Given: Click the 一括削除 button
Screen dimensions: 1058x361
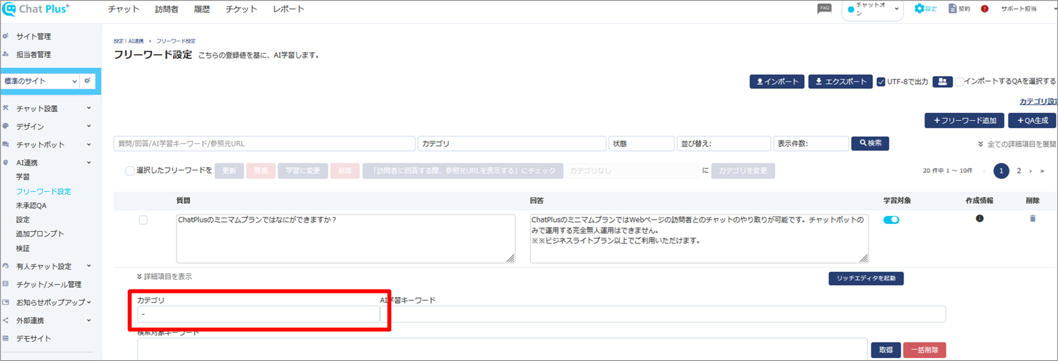Looking at the screenshot, I should point(925,350).
